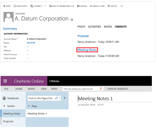The height and width of the screenshot is (132, 159).
Task: Open the Insert ribbon tab
Action: pos(32,89)
